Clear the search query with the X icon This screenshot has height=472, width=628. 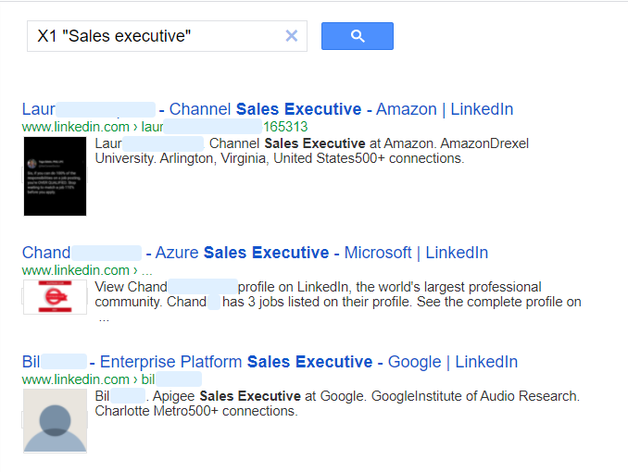291,36
